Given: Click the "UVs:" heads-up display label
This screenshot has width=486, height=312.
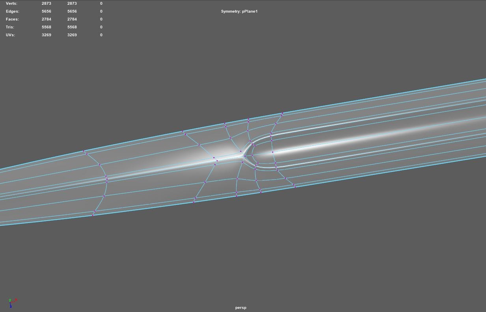Looking at the screenshot, I should pyautogui.click(x=10, y=35).
